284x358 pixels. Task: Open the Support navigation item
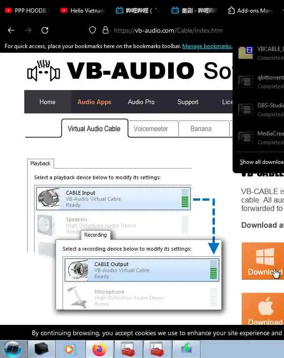(x=188, y=102)
